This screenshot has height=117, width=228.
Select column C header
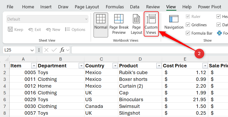101,59
